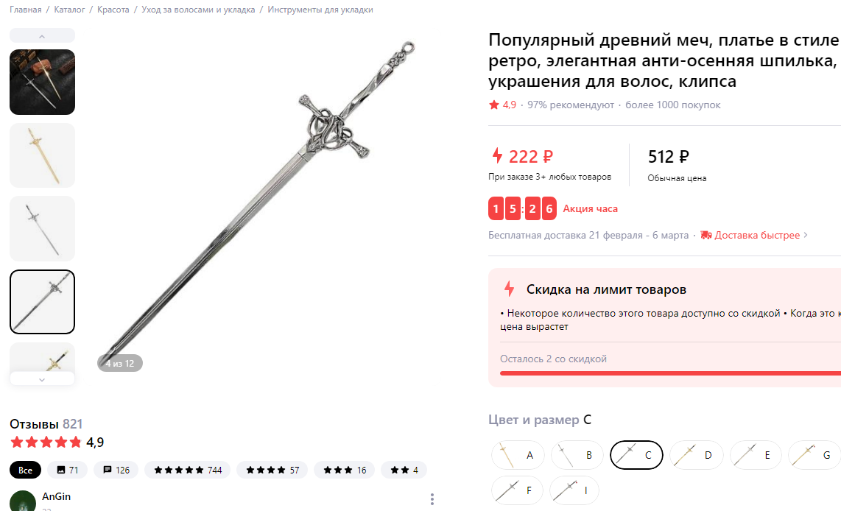
Task: Show all reviews with the Все tab
Action: point(25,471)
